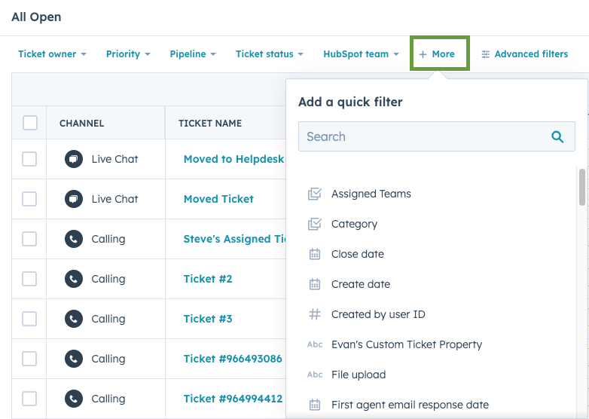Click the + More filters button
589x419 pixels.
coord(437,54)
